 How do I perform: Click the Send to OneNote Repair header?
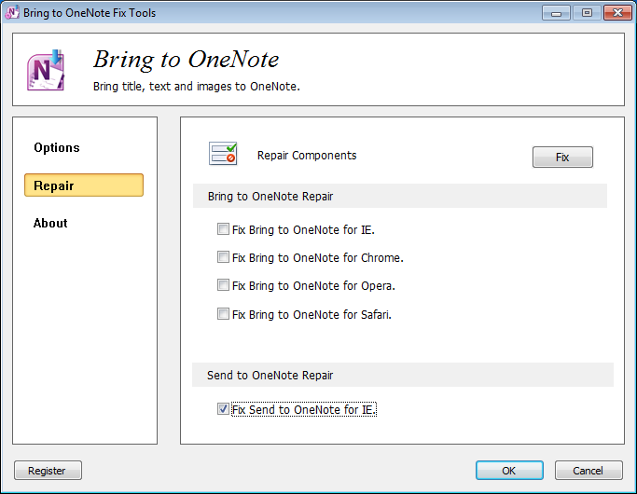click(403, 375)
